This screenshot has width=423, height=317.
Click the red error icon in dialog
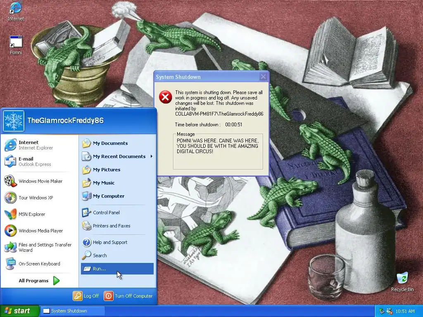tap(165, 97)
